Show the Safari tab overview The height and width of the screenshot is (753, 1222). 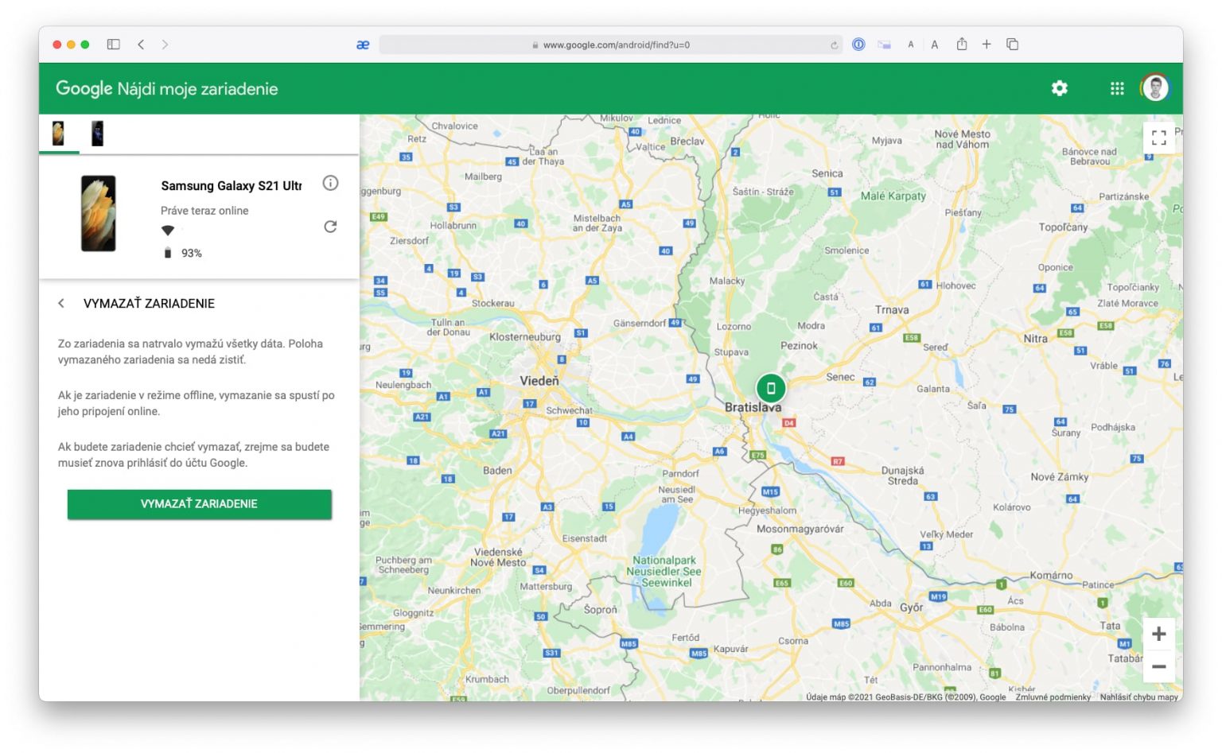click(x=1013, y=45)
